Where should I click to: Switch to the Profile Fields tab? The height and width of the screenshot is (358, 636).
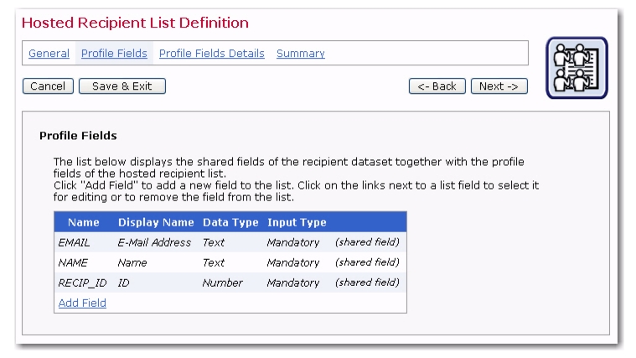click(114, 53)
